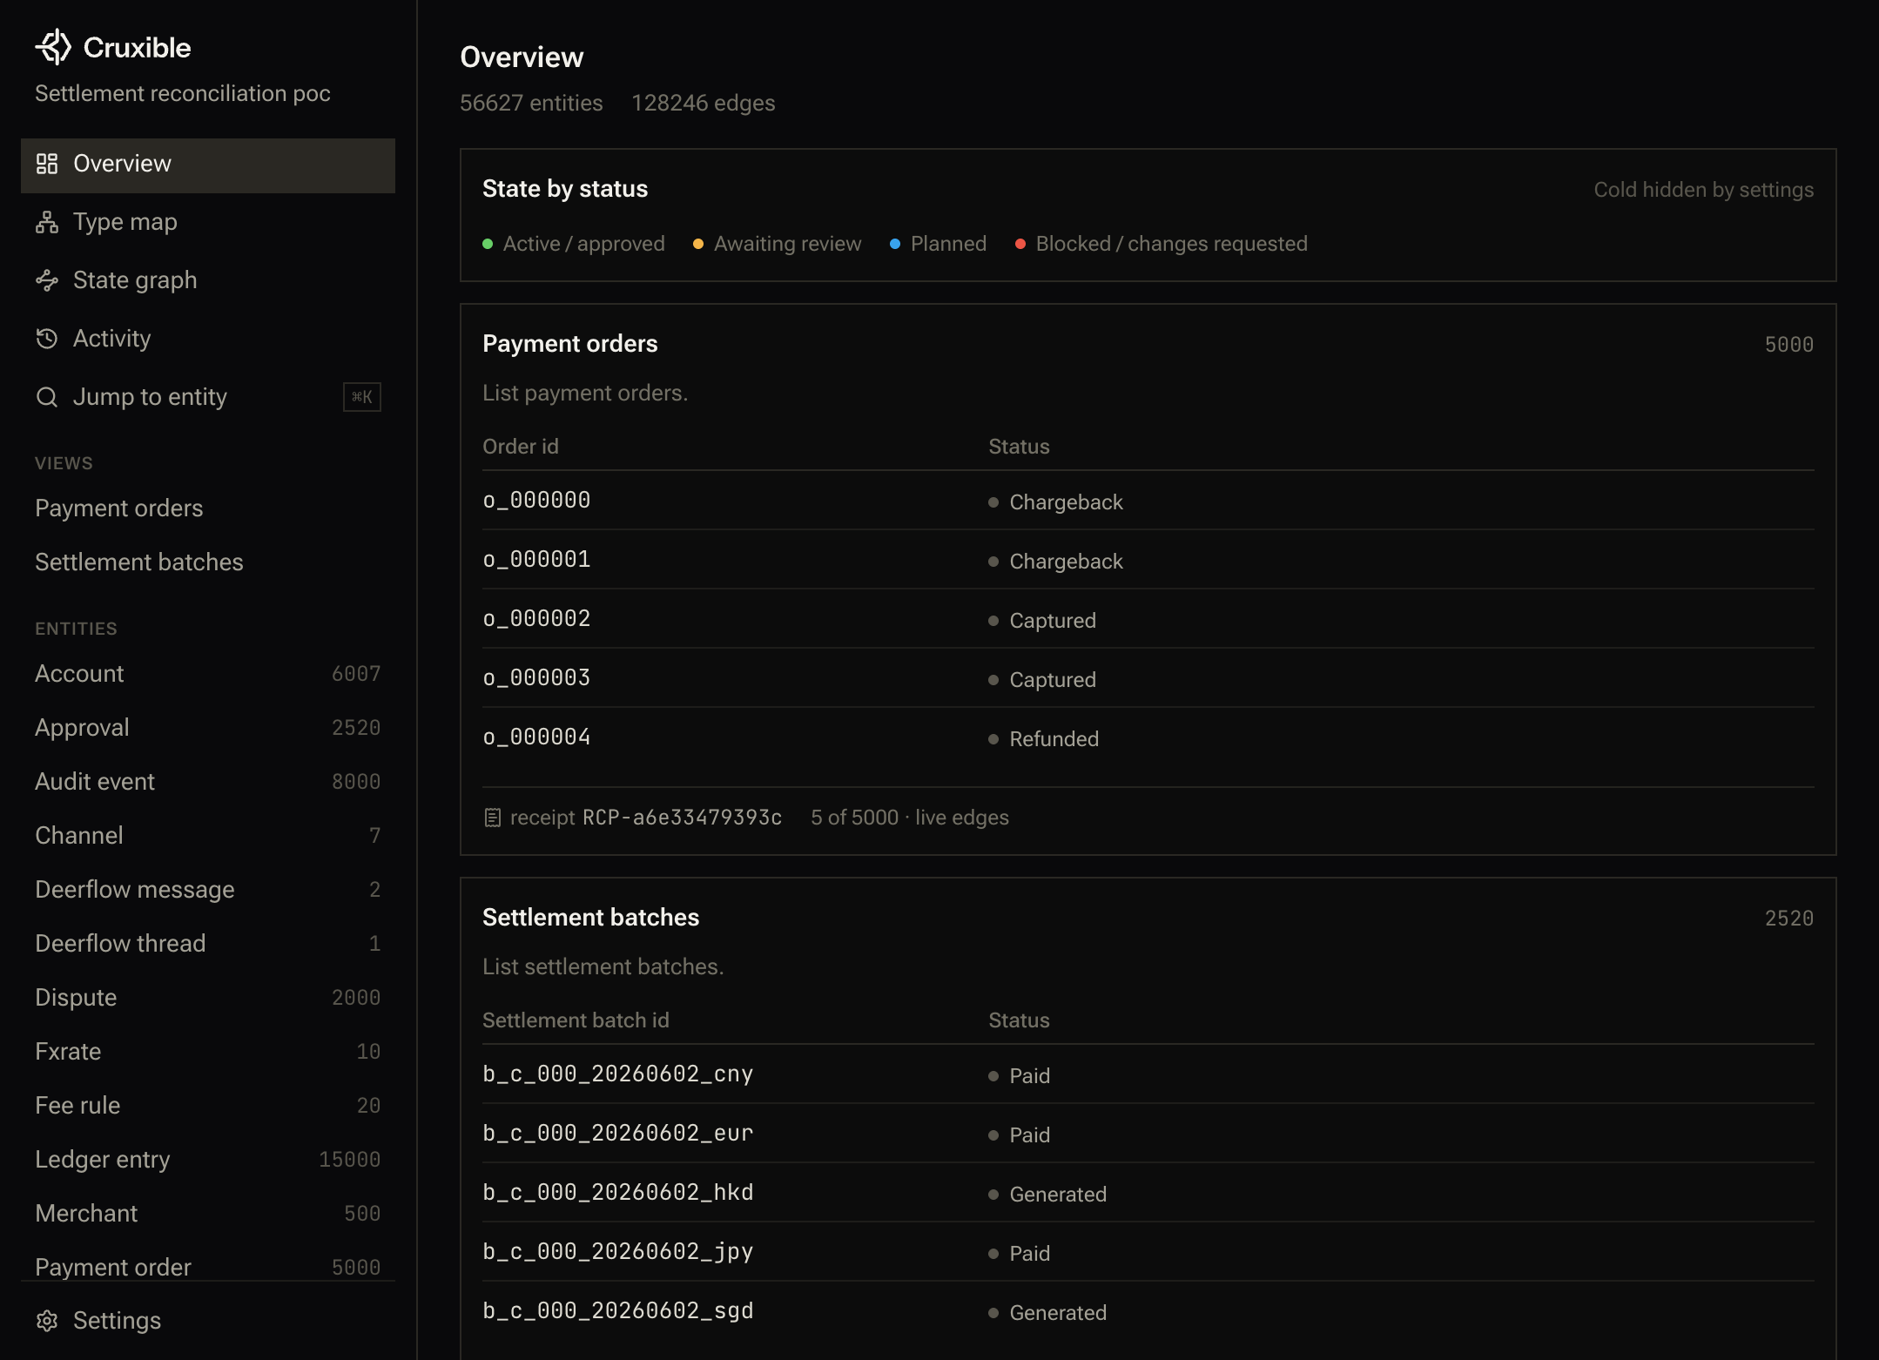Click the receipt document icon
Screen dimensions: 1879x1360
pyautogui.click(x=493, y=818)
